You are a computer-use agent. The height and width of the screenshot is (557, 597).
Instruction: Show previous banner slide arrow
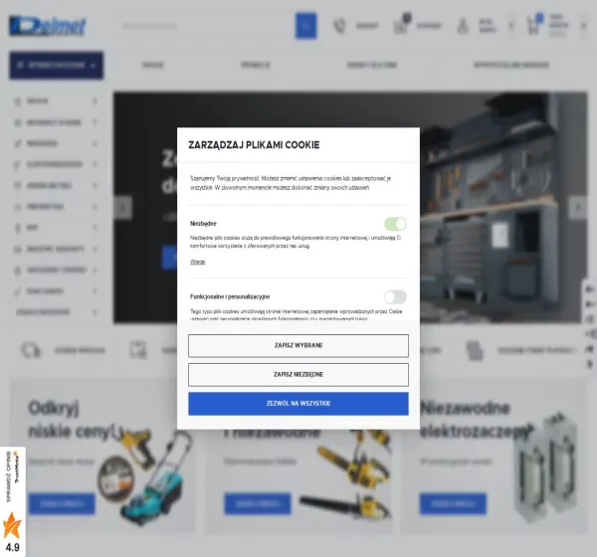(x=123, y=208)
